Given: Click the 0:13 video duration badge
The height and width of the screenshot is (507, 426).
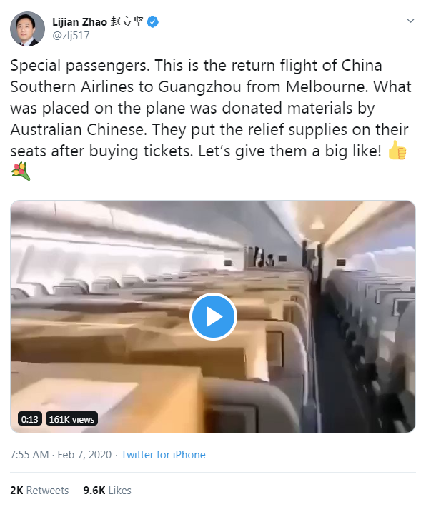Looking at the screenshot, I should pyautogui.click(x=29, y=419).
